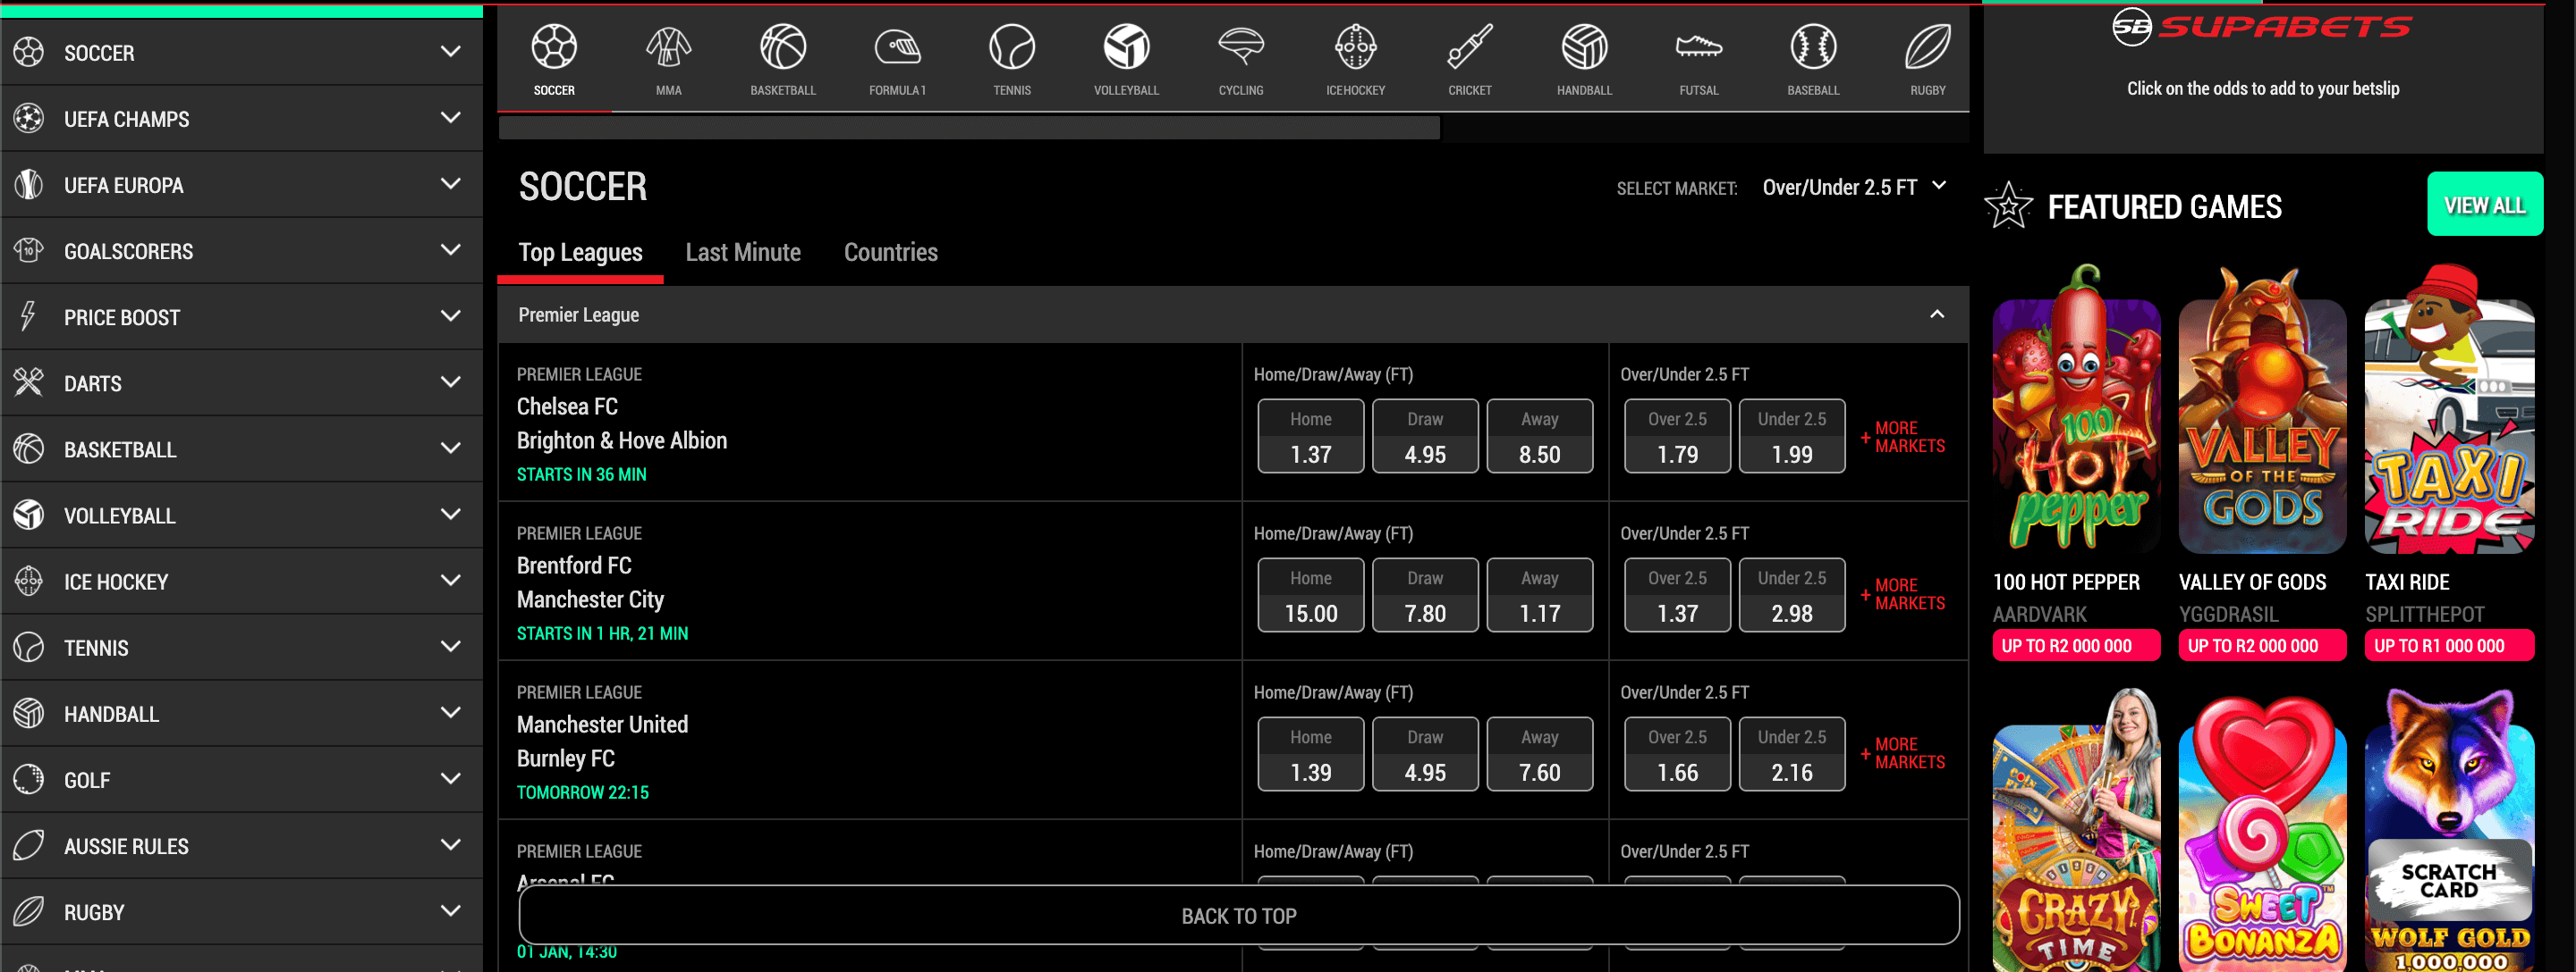
Task: Open the 100 Hot Pepper game thumbnail
Action: (x=2076, y=408)
